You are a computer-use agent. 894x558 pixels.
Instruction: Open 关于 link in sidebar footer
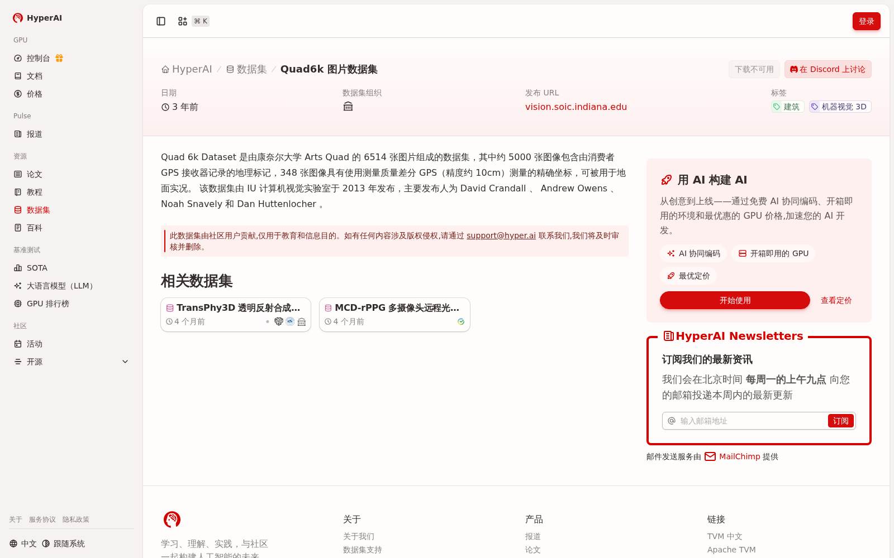(x=16, y=519)
